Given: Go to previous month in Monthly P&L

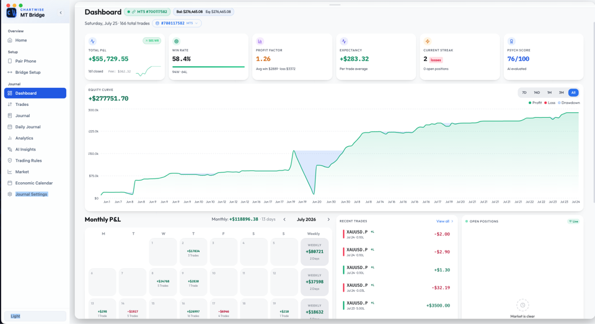Looking at the screenshot, I should (x=284, y=219).
